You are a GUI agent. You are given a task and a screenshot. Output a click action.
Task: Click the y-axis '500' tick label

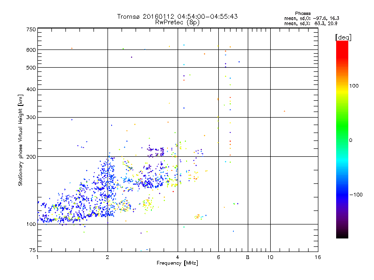31,68
